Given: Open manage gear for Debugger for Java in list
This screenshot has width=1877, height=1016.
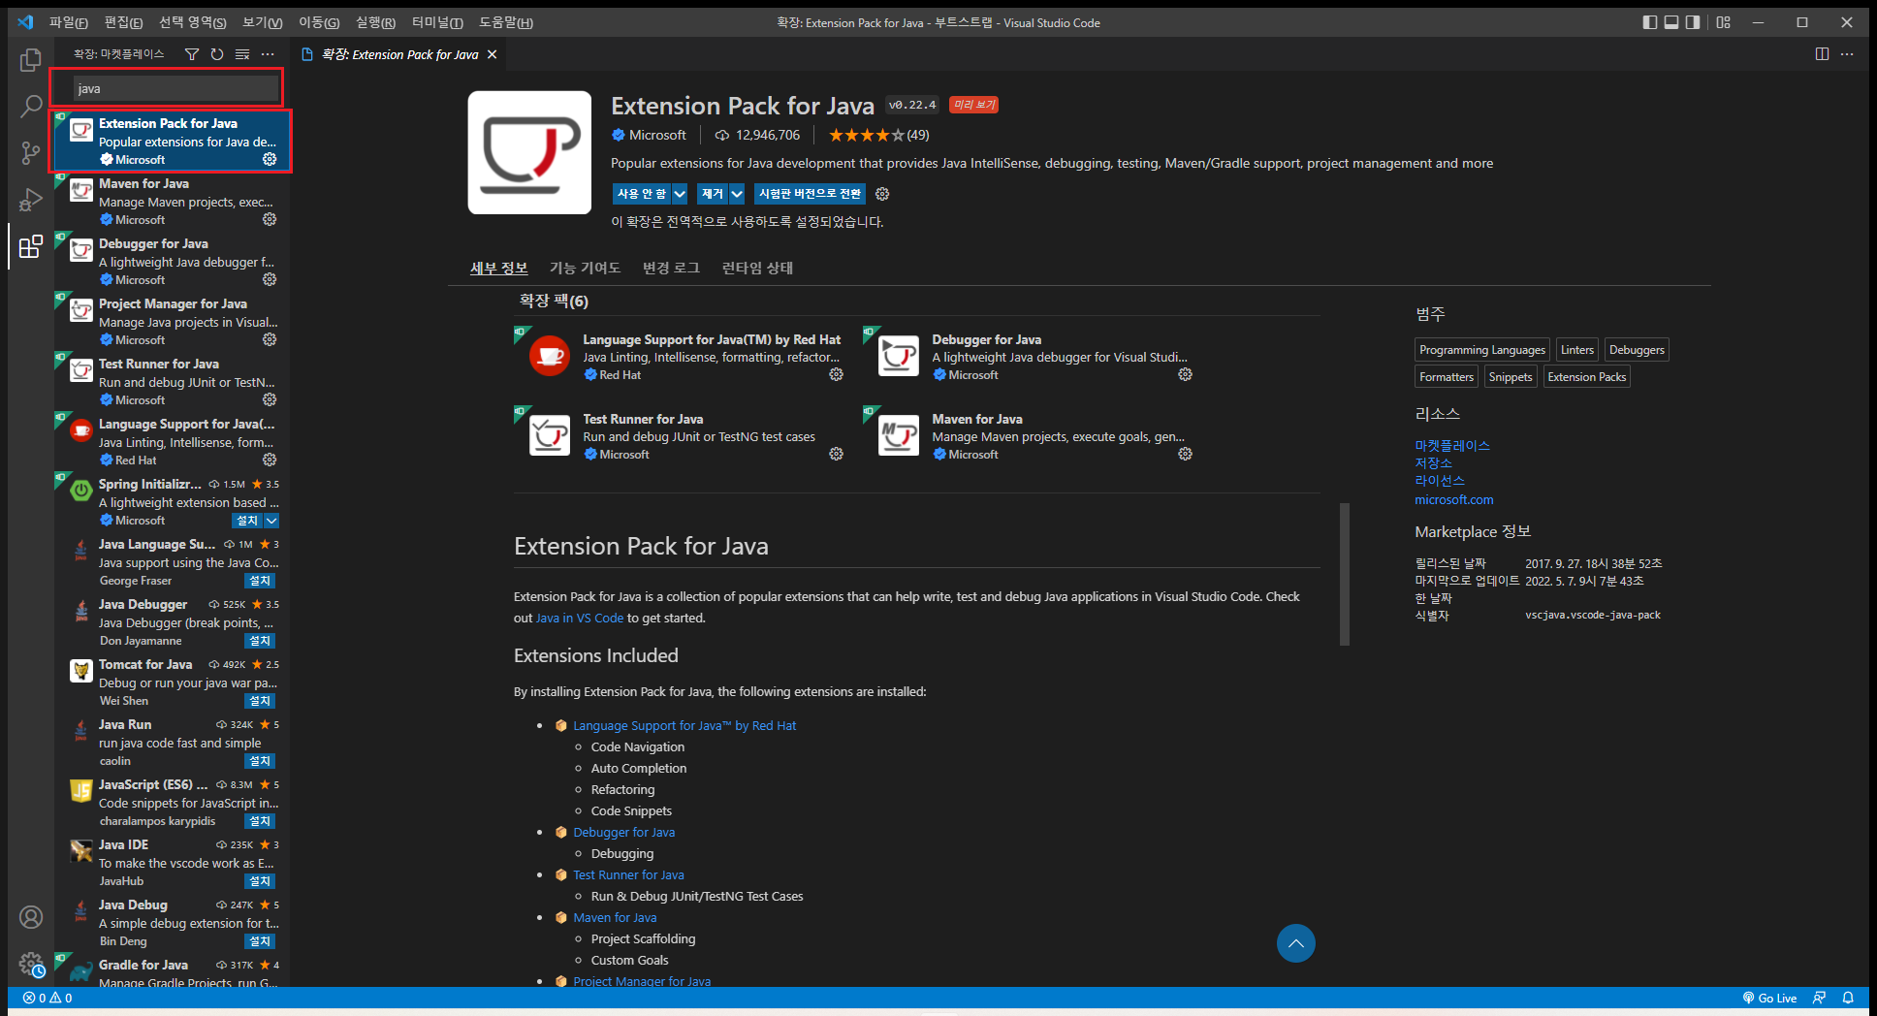Looking at the screenshot, I should tap(270, 279).
